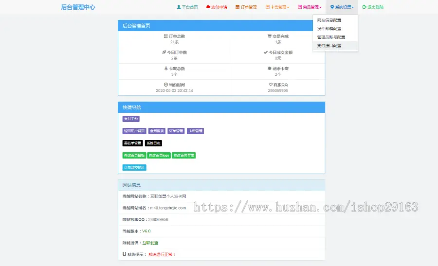
Task: Click the list icon for 订单管理 in navbar
Action: [237, 7]
